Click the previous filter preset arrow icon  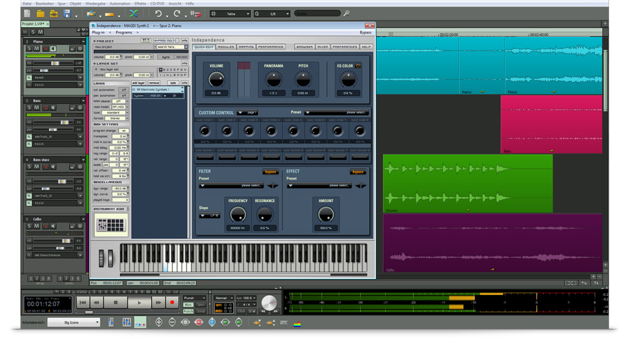click(270, 185)
